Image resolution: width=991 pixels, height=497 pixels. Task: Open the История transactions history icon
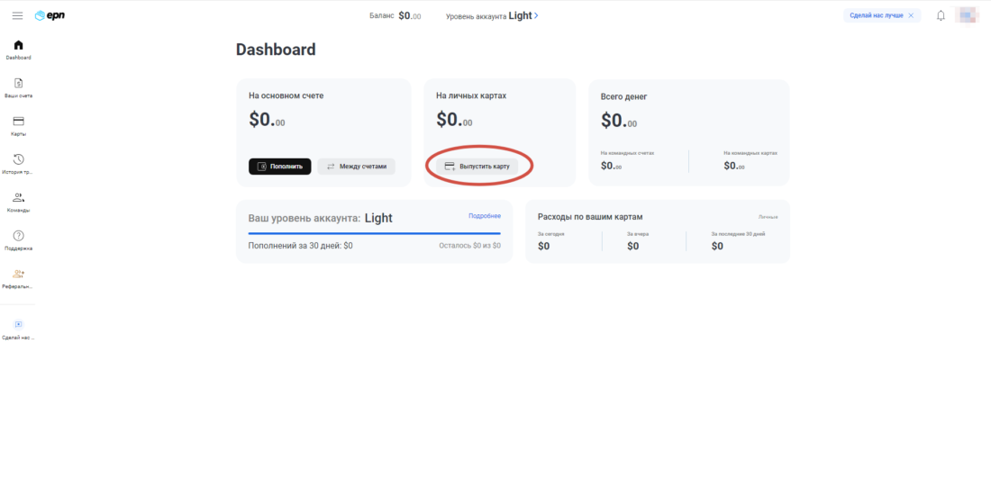[x=18, y=159]
